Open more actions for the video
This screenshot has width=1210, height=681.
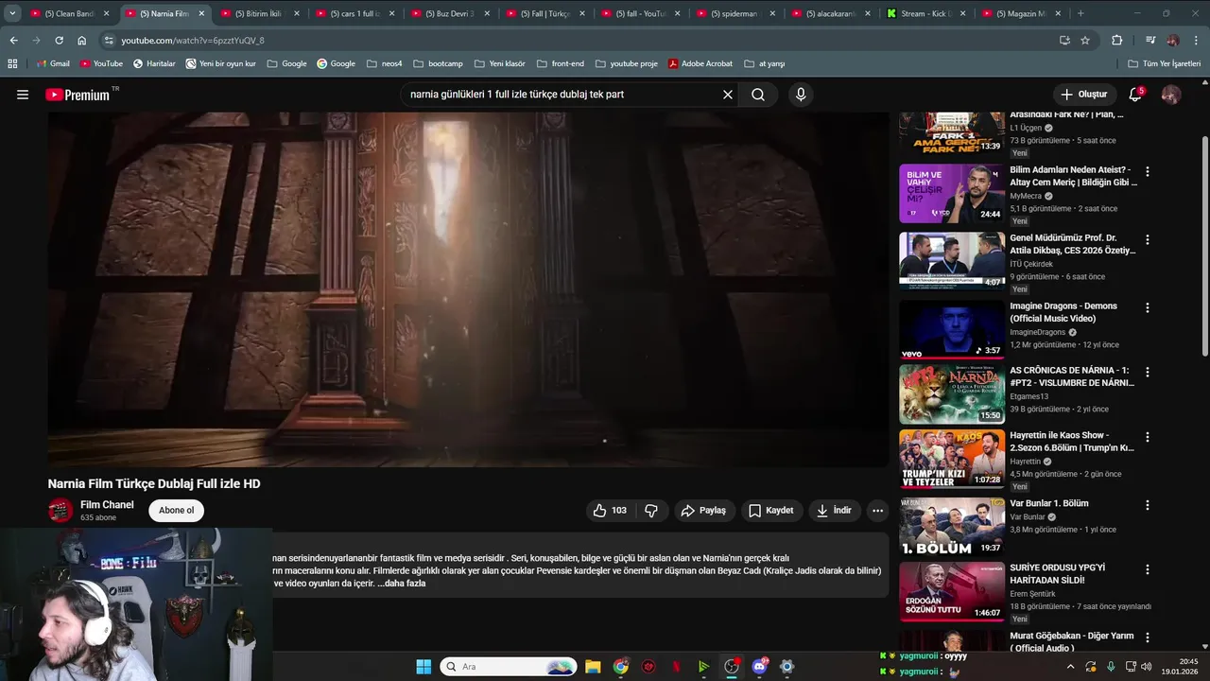877,511
